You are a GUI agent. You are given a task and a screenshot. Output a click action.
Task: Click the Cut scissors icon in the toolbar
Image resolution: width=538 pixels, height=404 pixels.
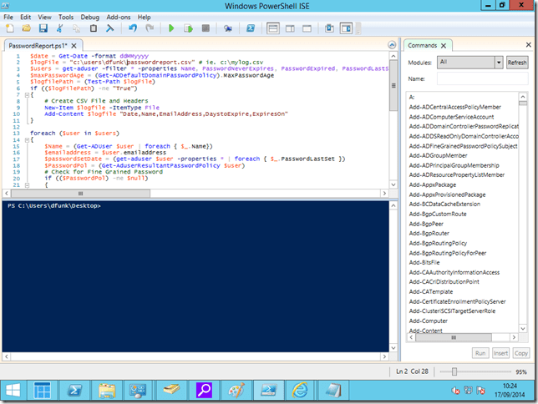61,28
